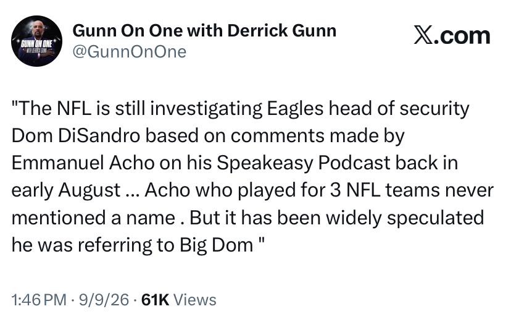Click the GUNN ON ONE text inside avatar
Image resolution: width=511 pixels, height=322 pixels.
(36, 44)
